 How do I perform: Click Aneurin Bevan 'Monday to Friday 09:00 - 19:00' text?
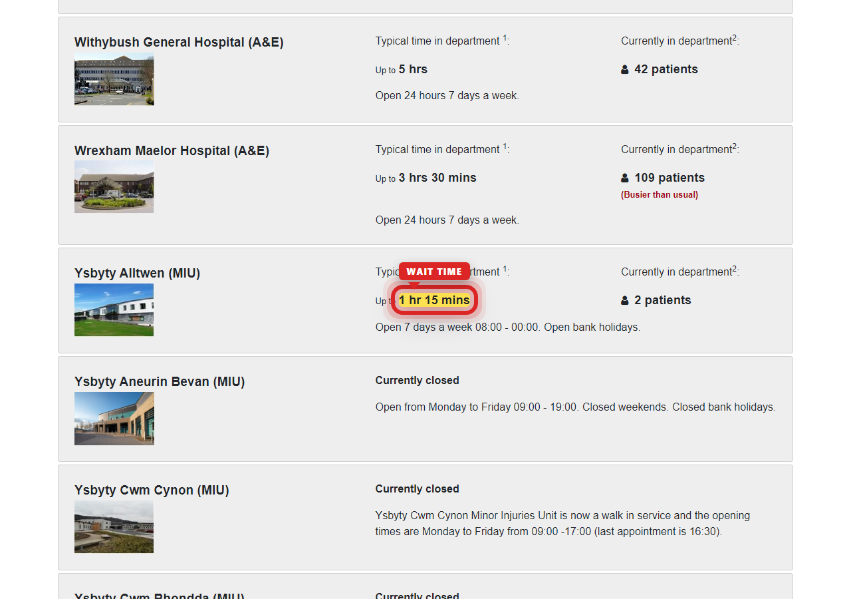576,407
